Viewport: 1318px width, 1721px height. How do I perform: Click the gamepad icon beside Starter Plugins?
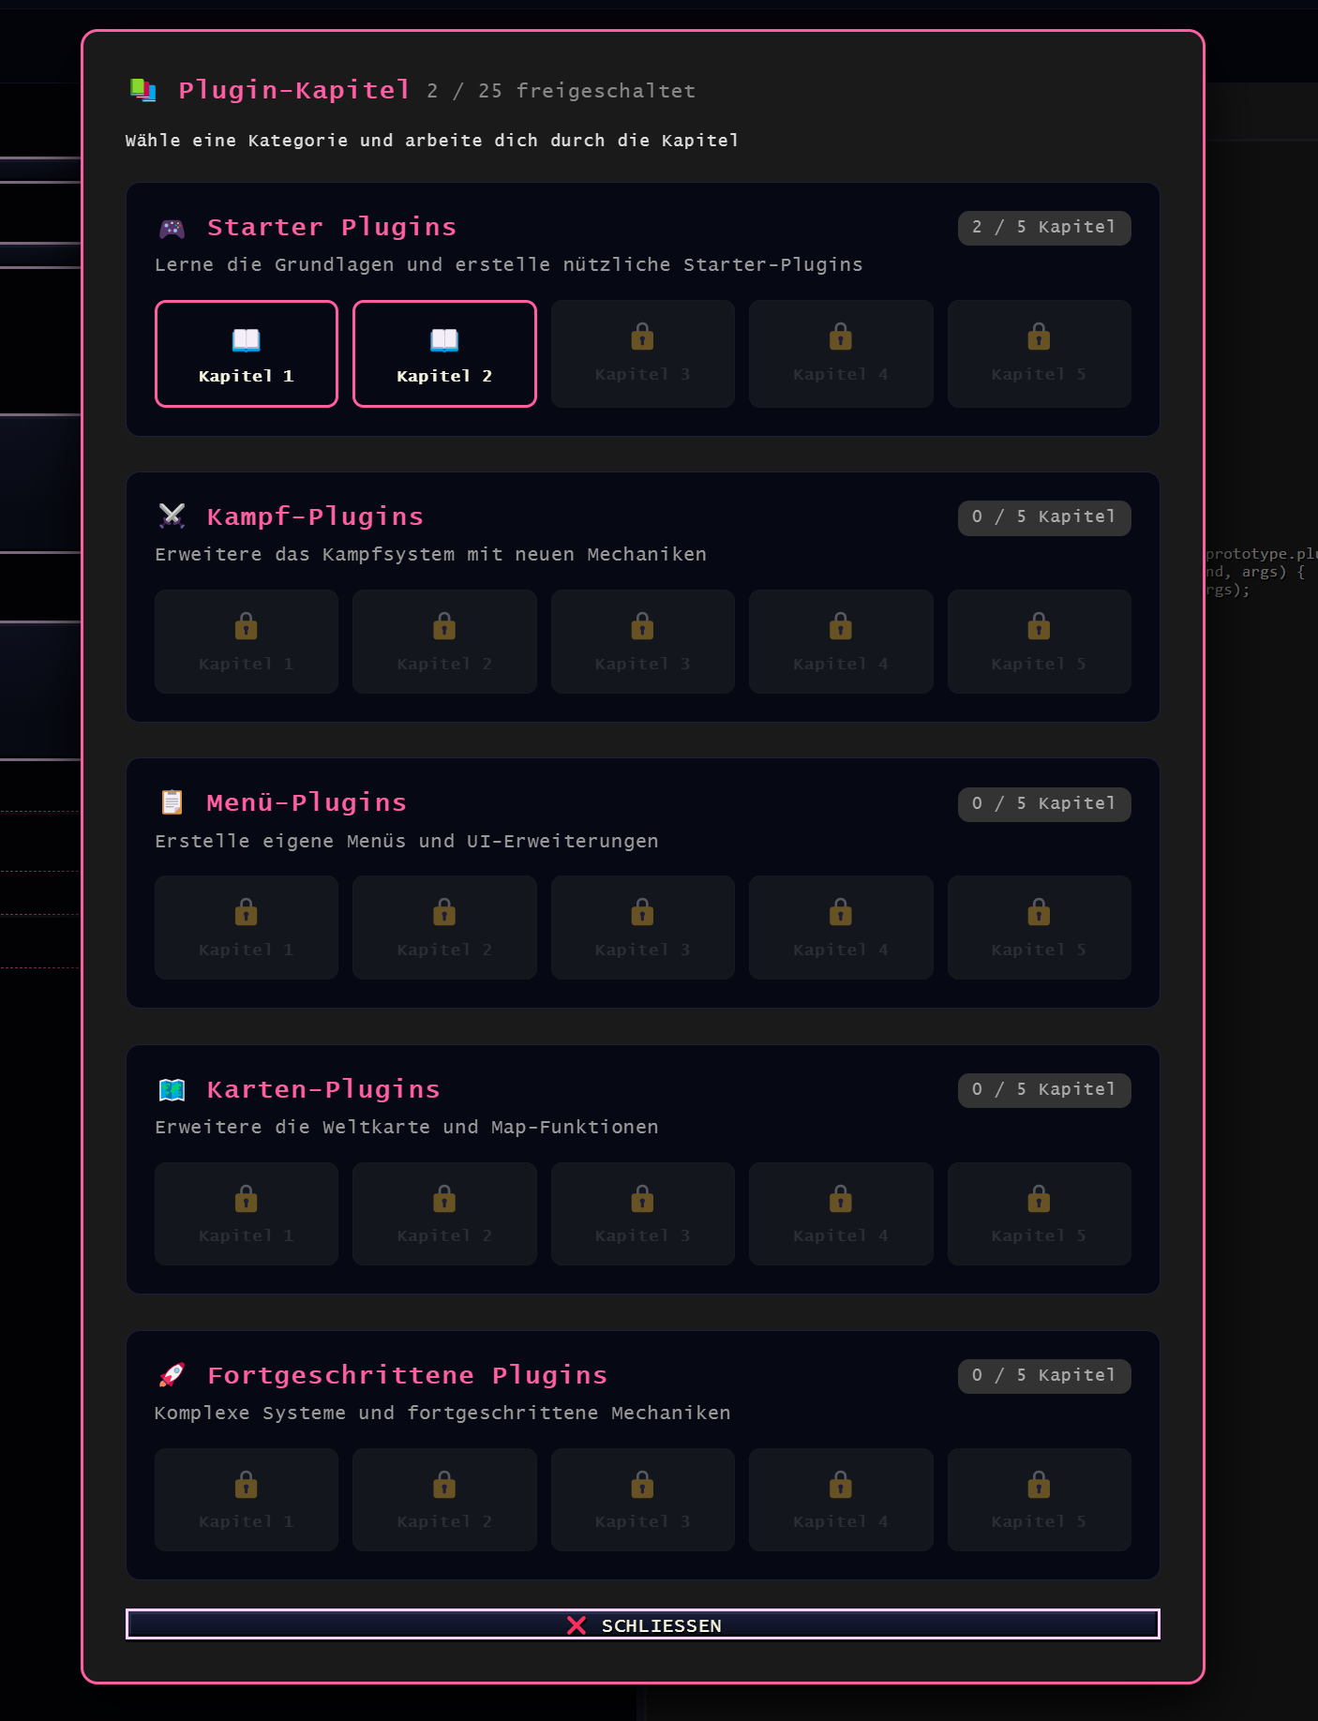(x=172, y=228)
